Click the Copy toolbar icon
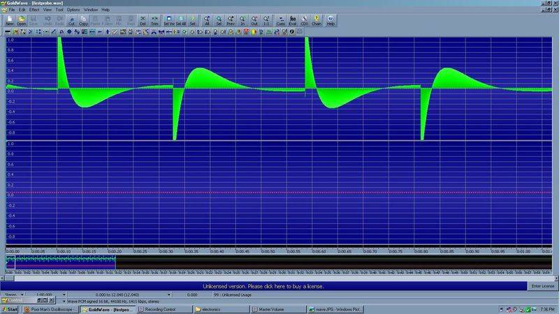 84,21
